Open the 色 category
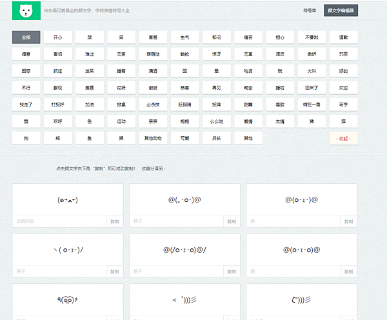 (90, 121)
